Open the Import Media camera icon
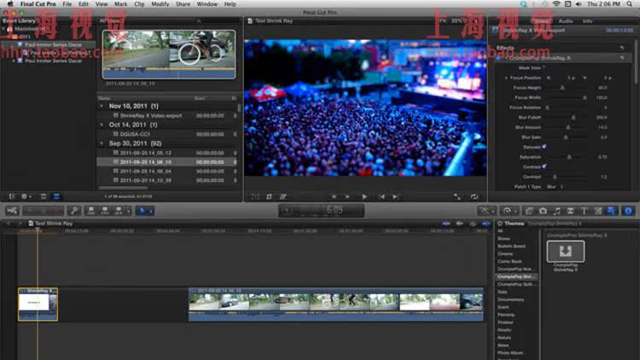The image size is (640, 360). (x=12, y=211)
